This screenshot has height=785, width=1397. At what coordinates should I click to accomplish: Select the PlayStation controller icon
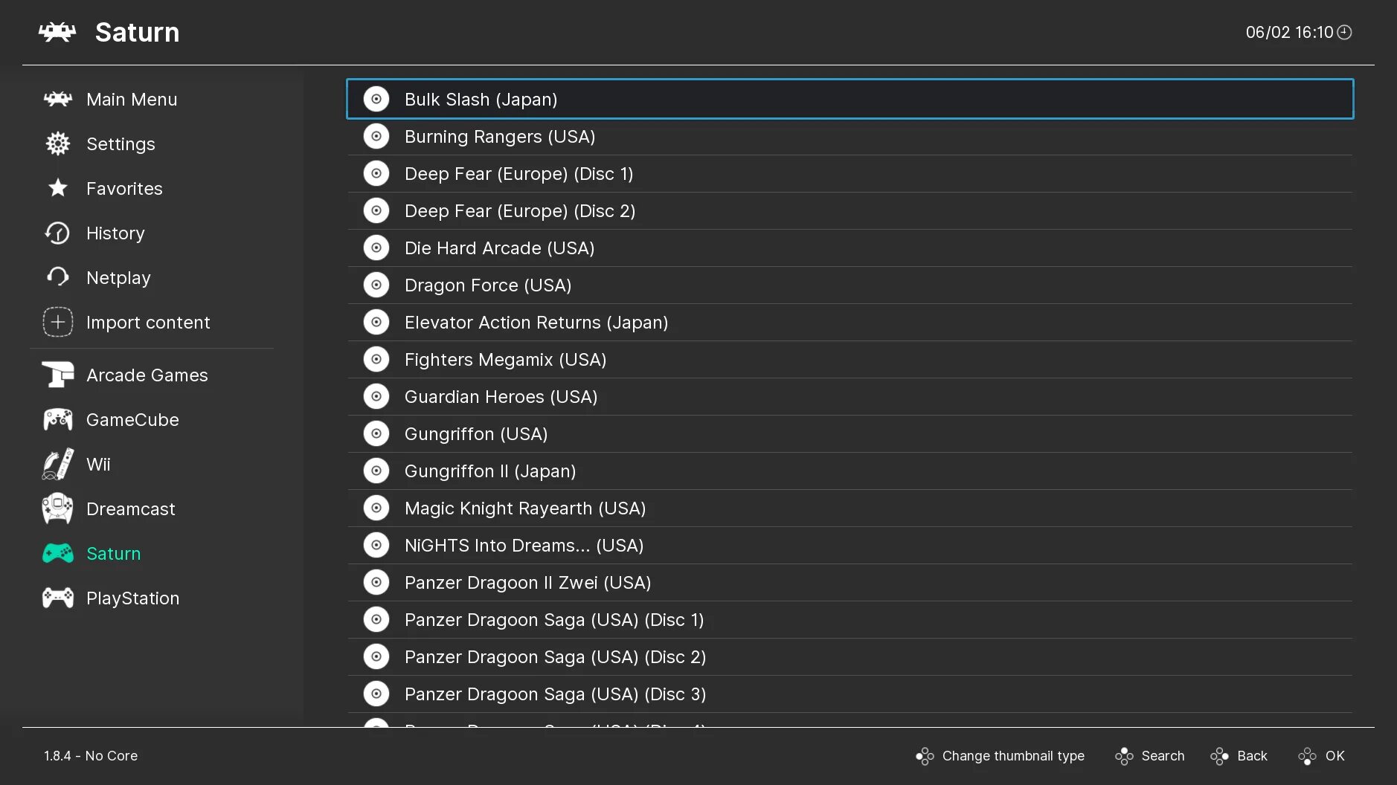point(57,598)
